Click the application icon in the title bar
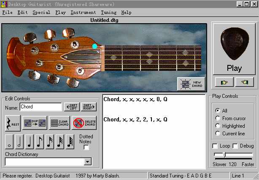 [4, 4]
